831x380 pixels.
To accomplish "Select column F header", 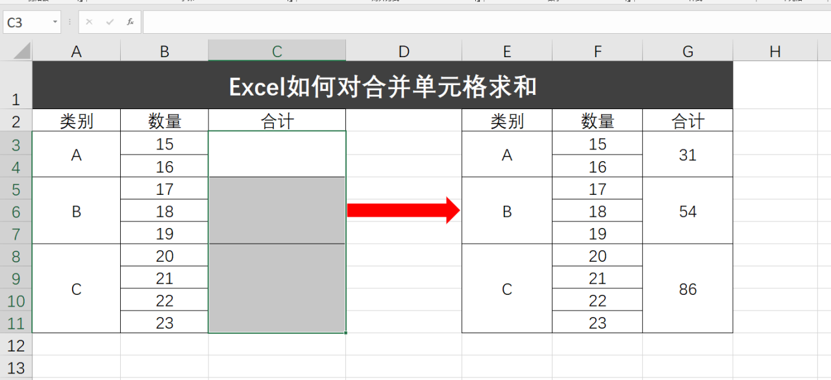I will point(597,51).
